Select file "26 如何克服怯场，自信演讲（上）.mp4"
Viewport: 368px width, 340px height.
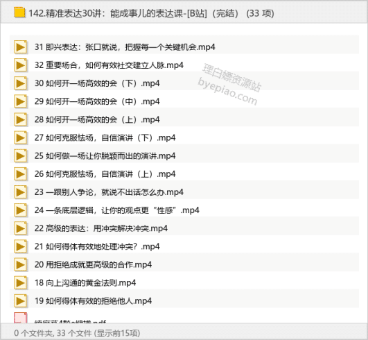(x=105, y=174)
